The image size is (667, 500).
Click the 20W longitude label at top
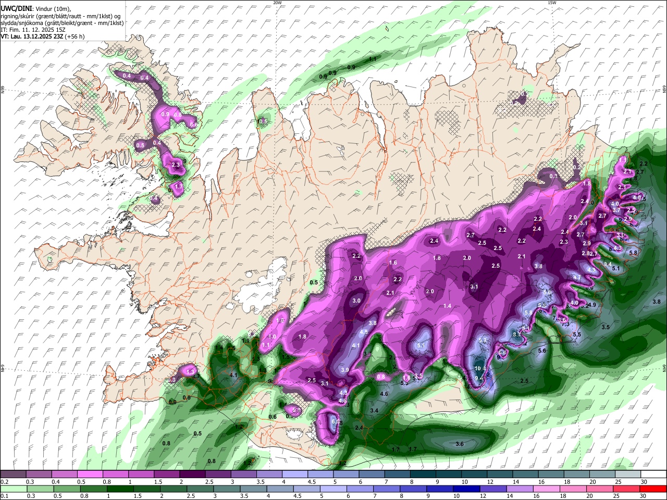277,3
